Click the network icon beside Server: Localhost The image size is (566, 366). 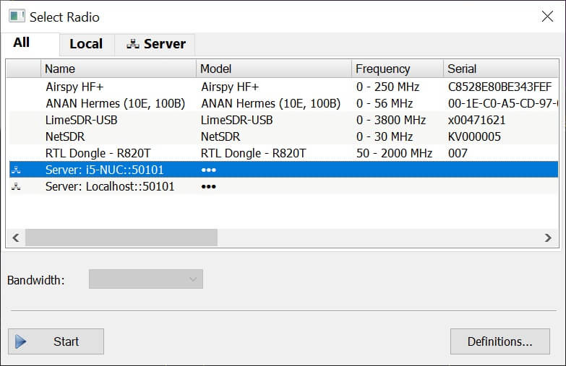[17, 187]
